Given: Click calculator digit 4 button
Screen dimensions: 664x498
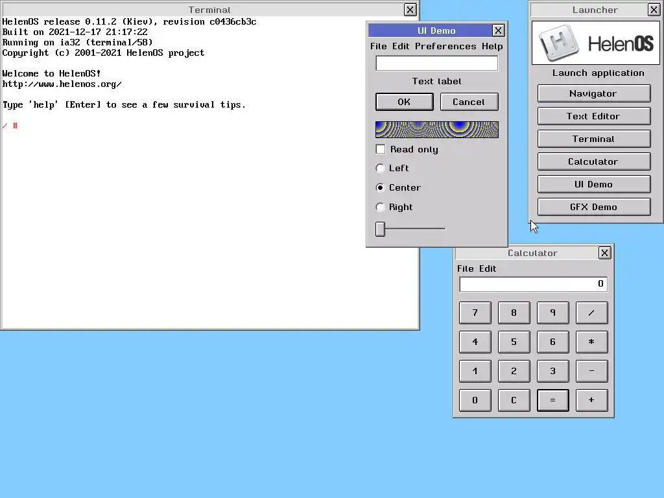Looking at the screenshot, I should point(475,342).
